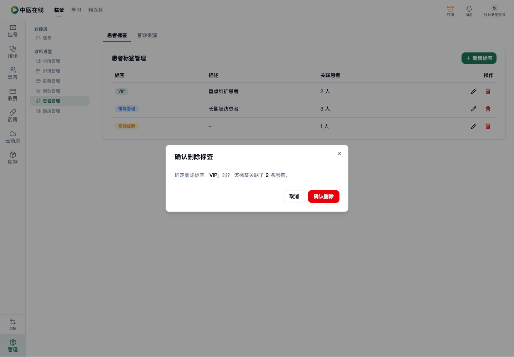Screen dimensions: 514x357
Task: Click the VIP tag badge
Action: tap(121, 91)
